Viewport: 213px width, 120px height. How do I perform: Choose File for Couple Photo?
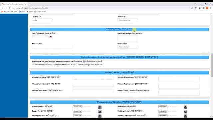click(77, 111)
